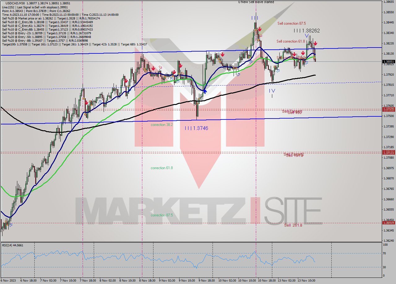Click the 'I I I 1.3746' wave label
The image size is (396, 284).
(196, 128)
